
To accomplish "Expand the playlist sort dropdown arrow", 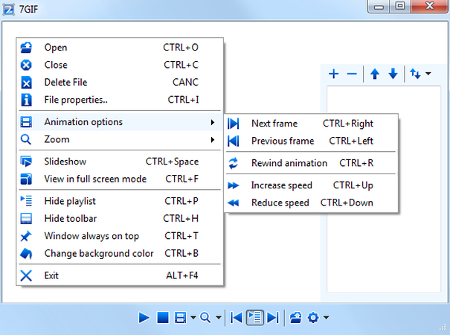I will (x=428, y=74).
